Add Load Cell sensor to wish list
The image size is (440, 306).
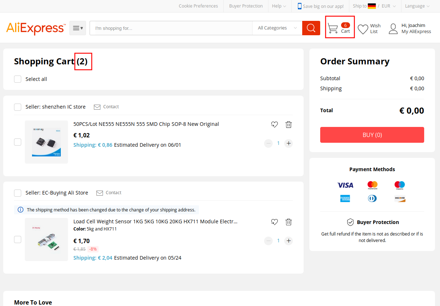click(x=275, y=222)
